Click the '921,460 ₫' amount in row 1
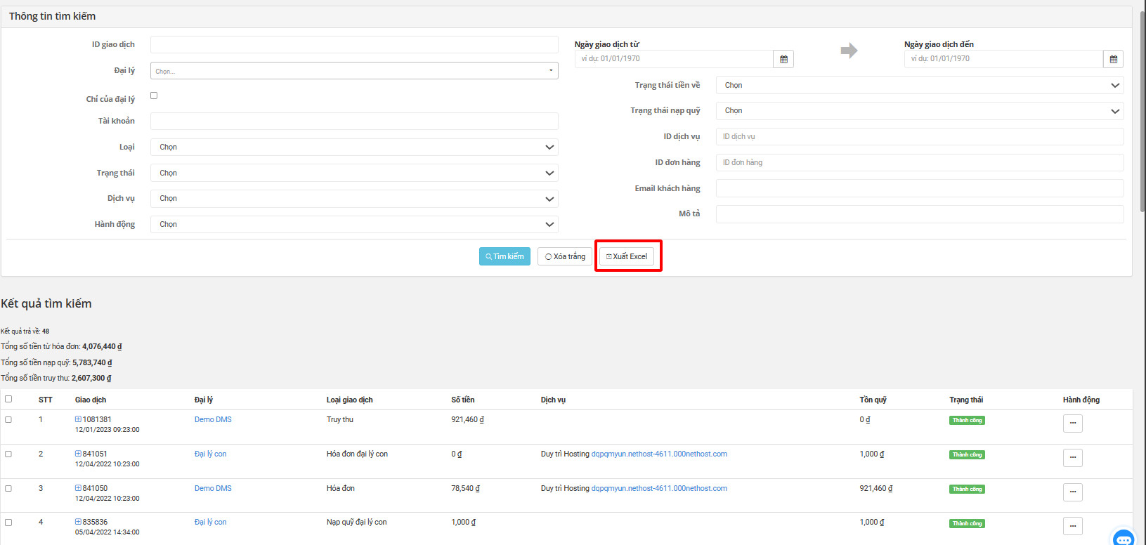1146x545 pixels. [x=467, y=419]
